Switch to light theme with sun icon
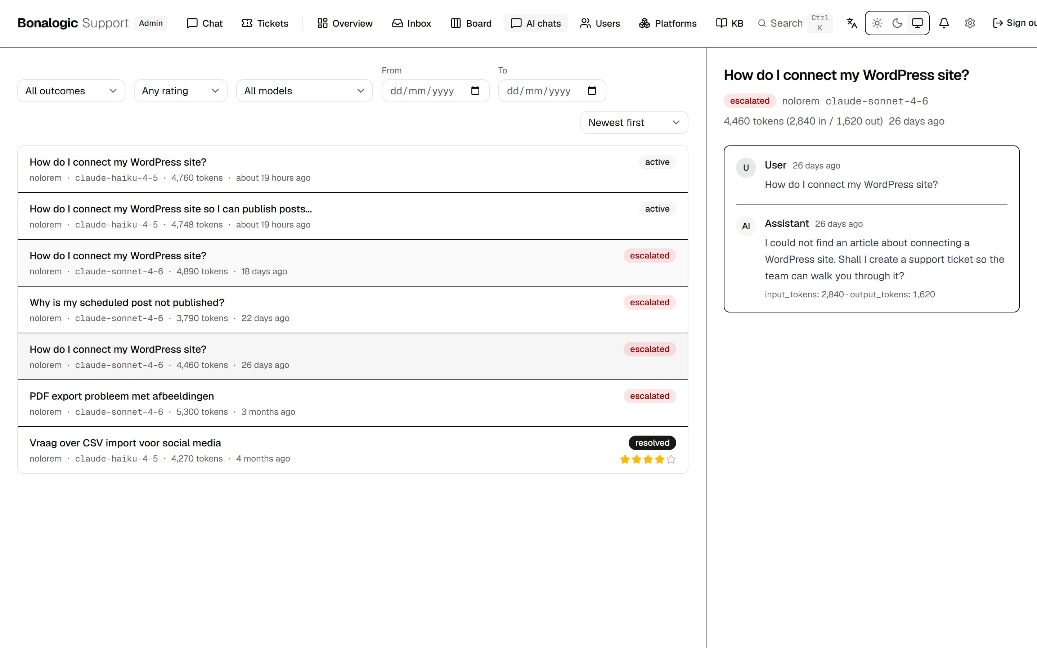Image resolution: width=1037 pixels, height=648 pixels. point(877,23)
